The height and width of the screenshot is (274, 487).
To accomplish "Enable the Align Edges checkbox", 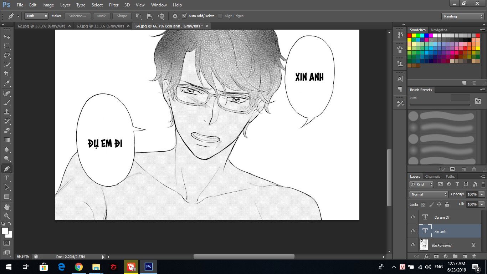I will (x=220, y=16).
